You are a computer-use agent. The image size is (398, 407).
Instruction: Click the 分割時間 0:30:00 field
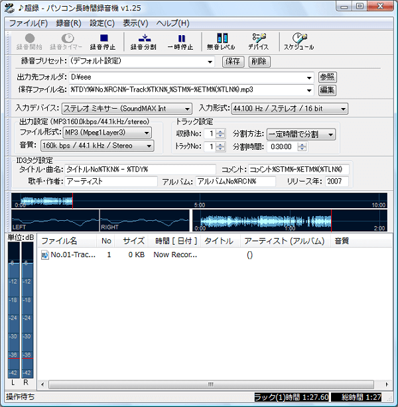click(x=283, y=147)
